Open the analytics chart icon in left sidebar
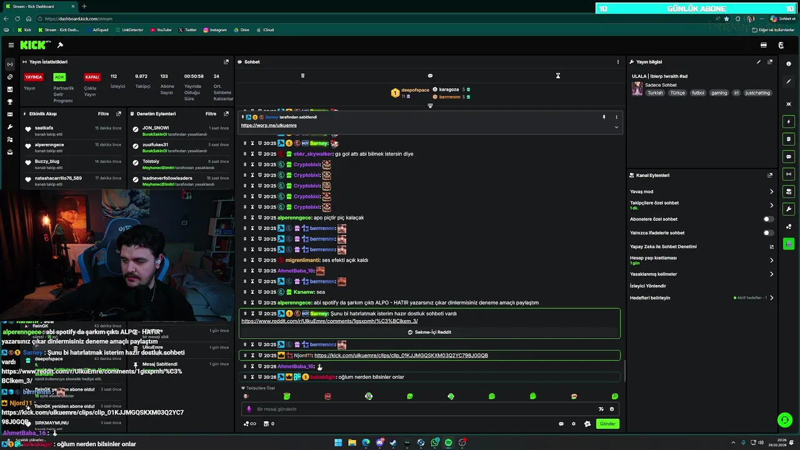 pos(10,89)
